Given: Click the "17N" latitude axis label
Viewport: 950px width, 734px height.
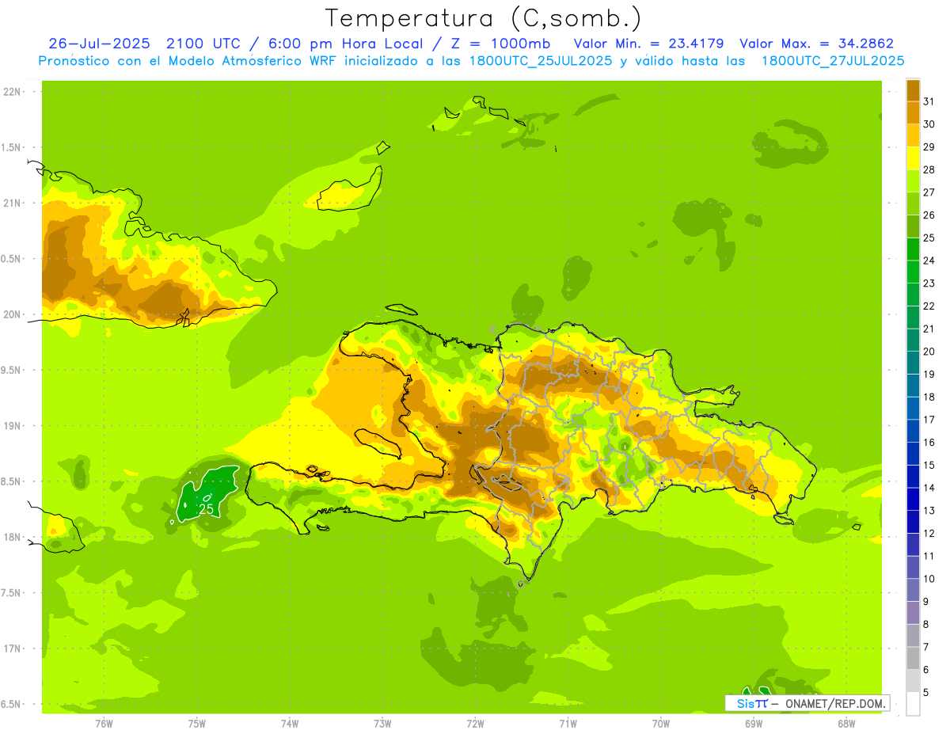Looking at the screenshot, I should click(x=11, y=648).
